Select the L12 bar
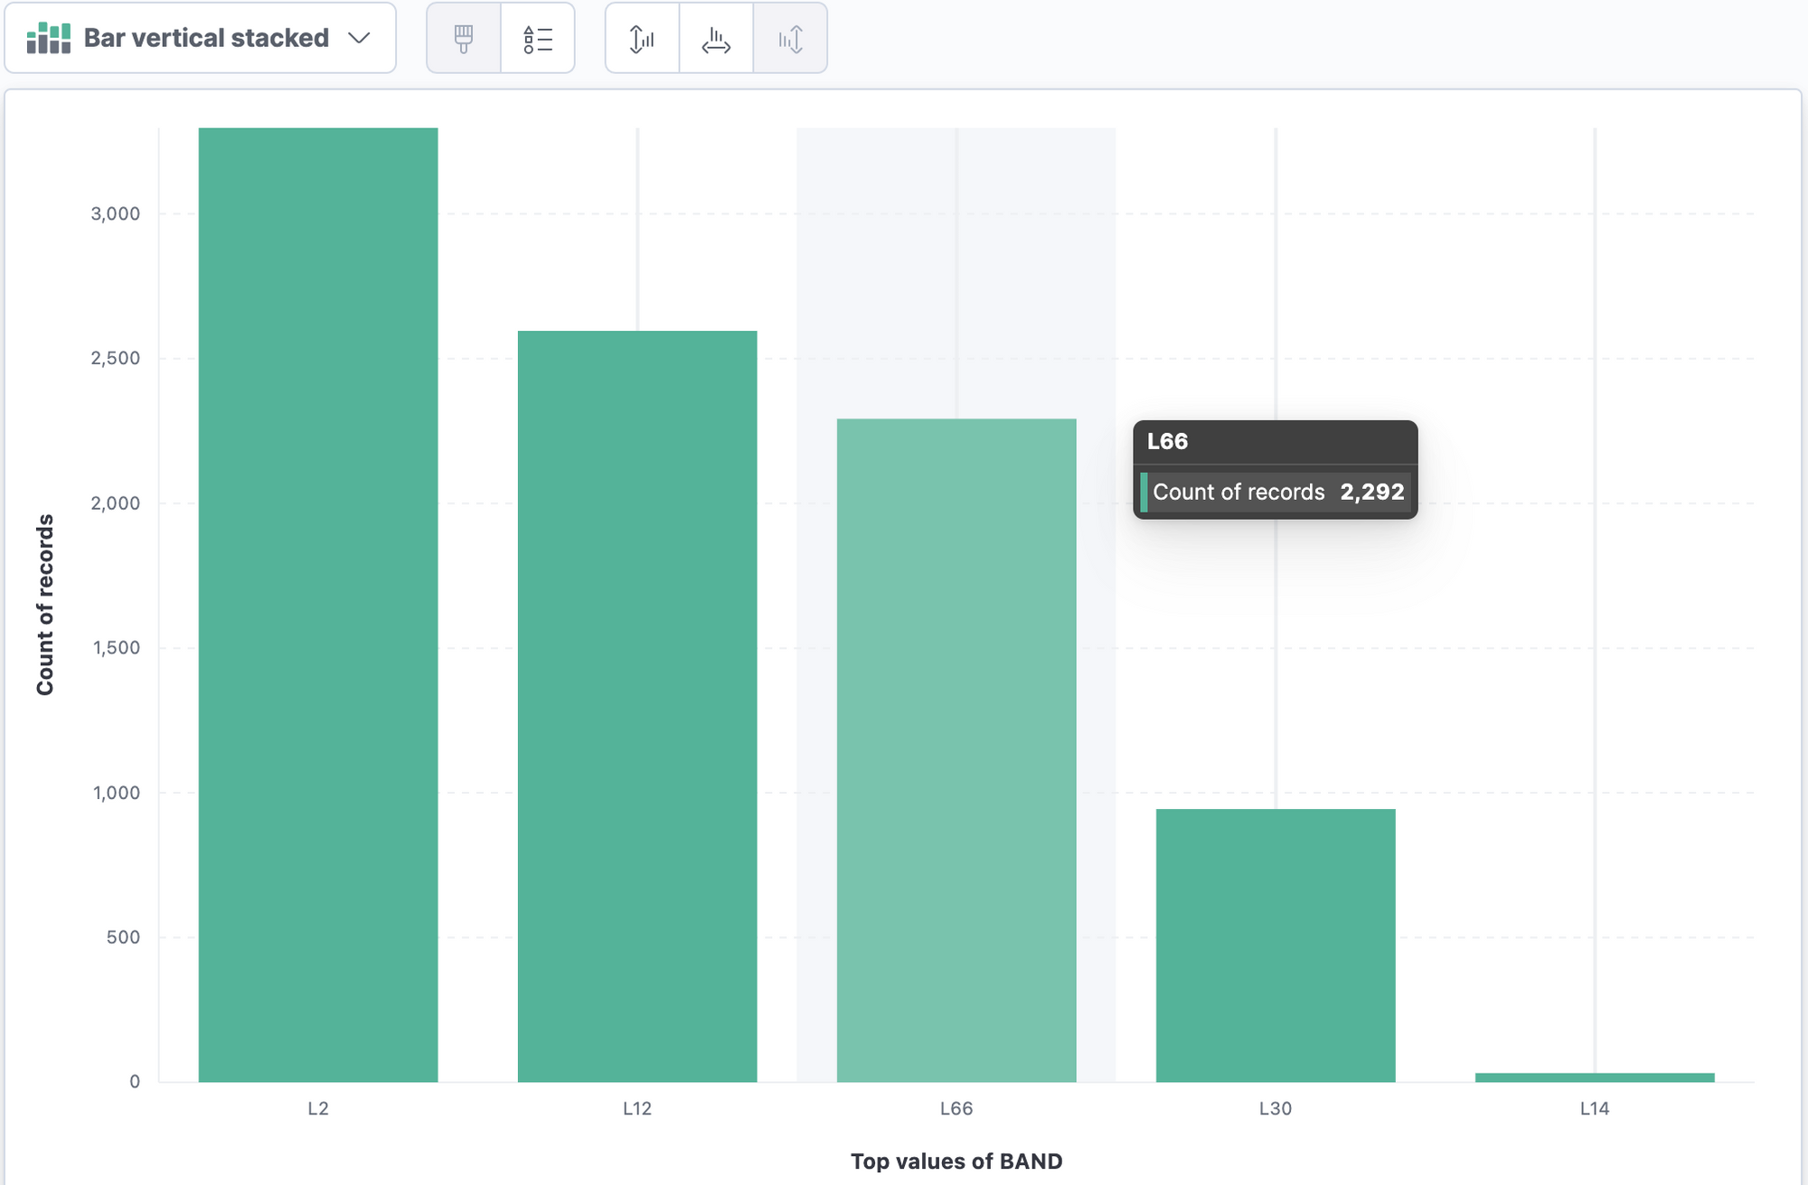 (637, 705)
